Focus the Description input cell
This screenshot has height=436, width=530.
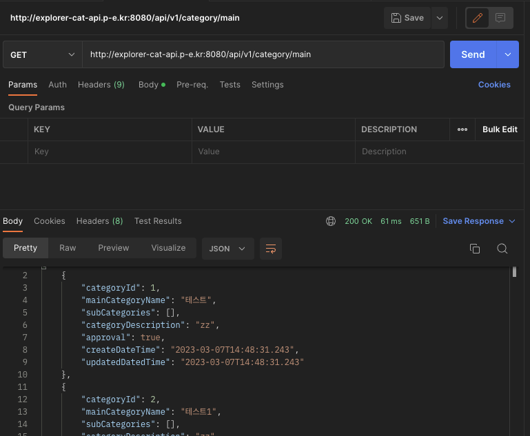(440, 152)
